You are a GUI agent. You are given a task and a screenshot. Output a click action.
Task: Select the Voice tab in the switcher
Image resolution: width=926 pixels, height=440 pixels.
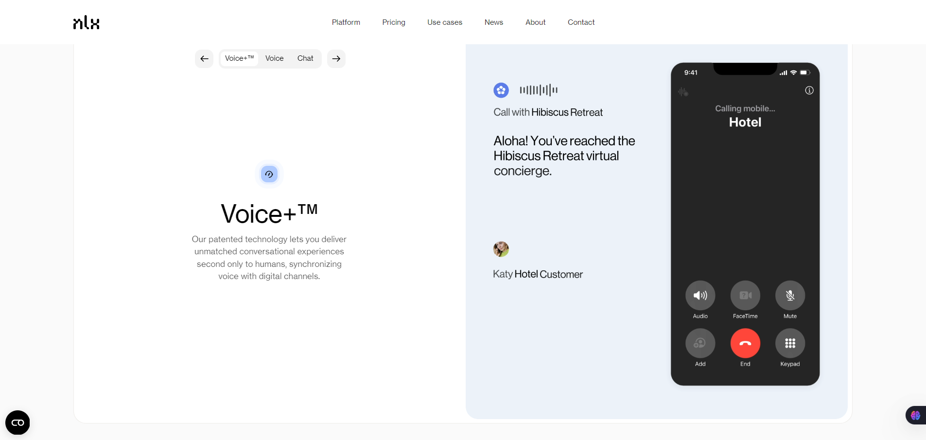coord(274,58)
